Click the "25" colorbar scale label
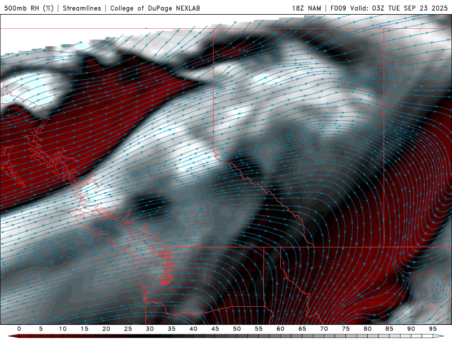452x339 pixels. click(128, 329)
